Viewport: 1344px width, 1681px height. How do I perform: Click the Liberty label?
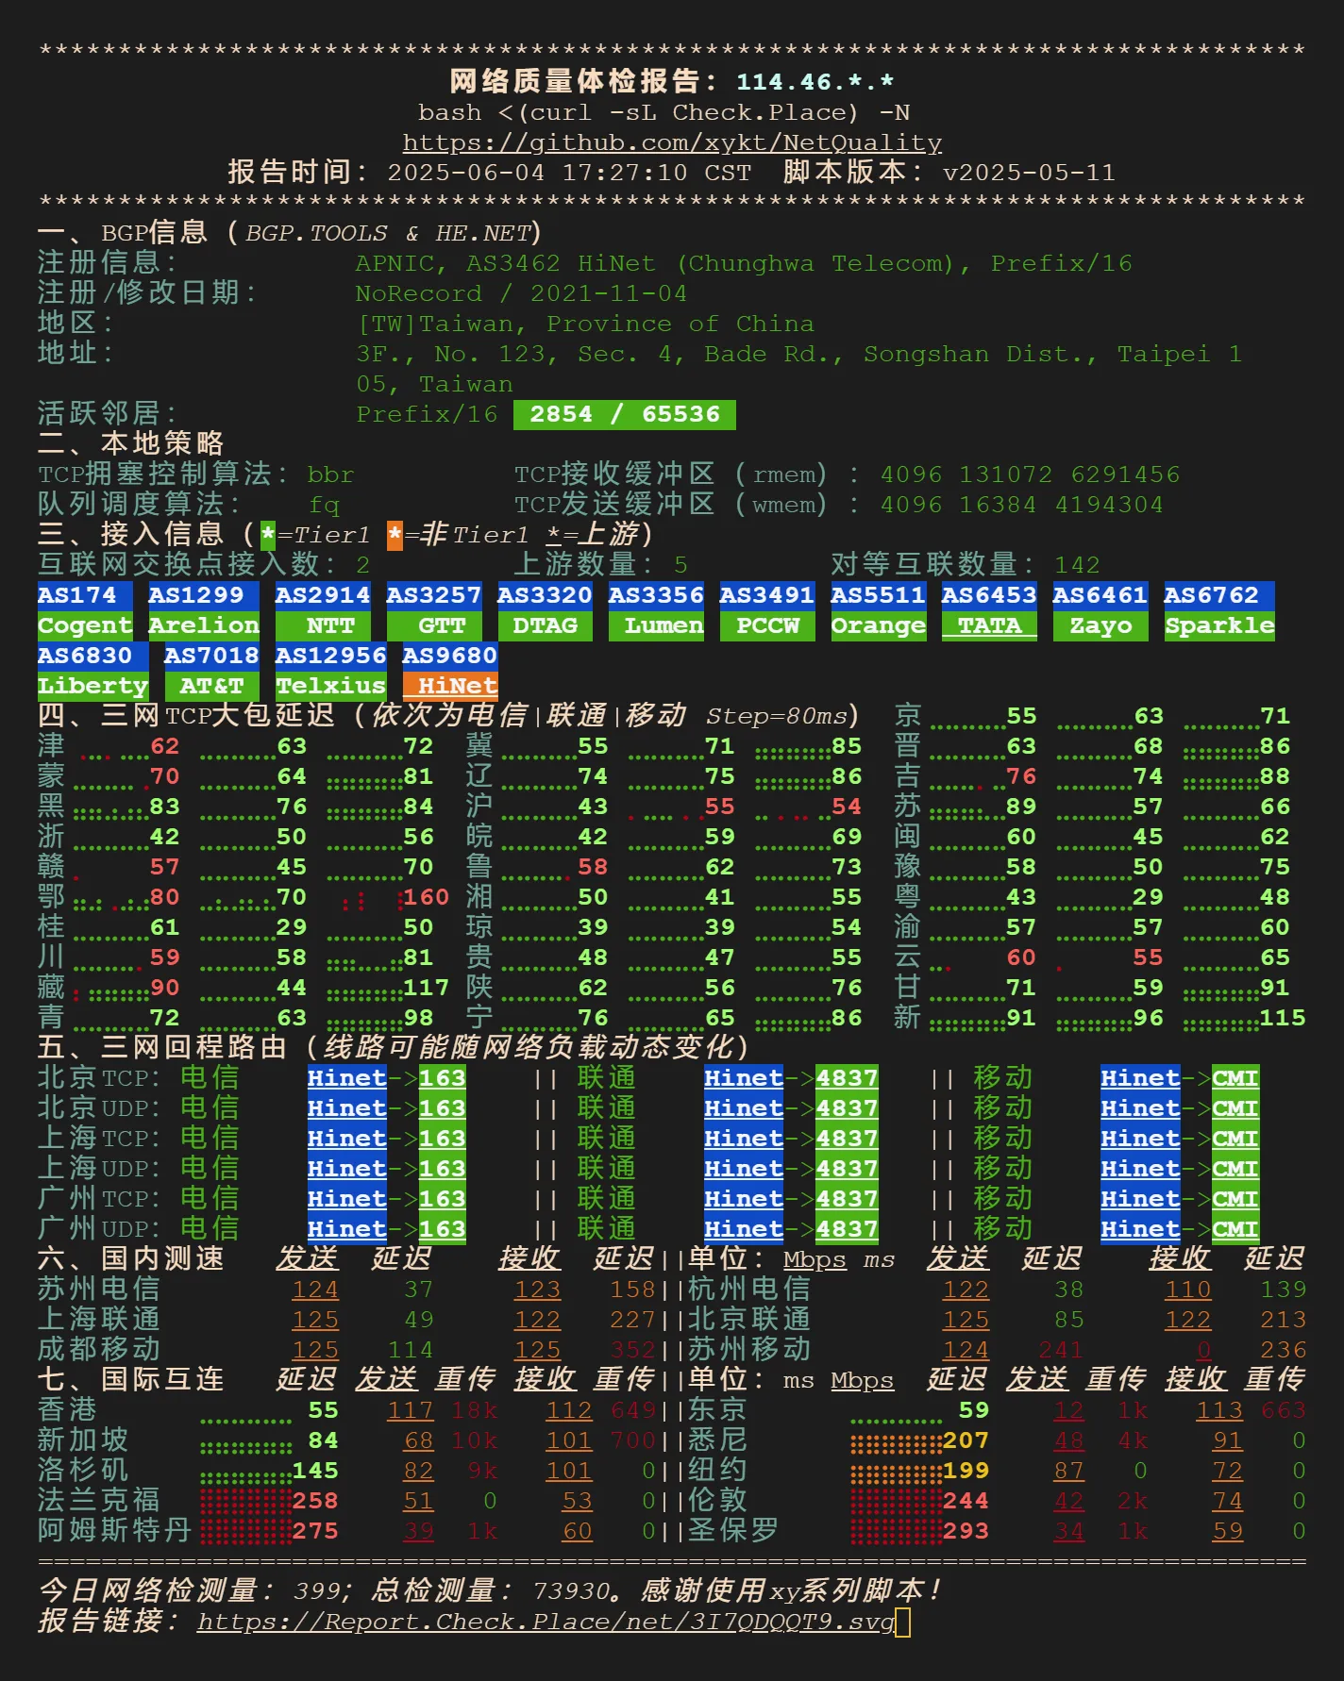coord(92,686)
